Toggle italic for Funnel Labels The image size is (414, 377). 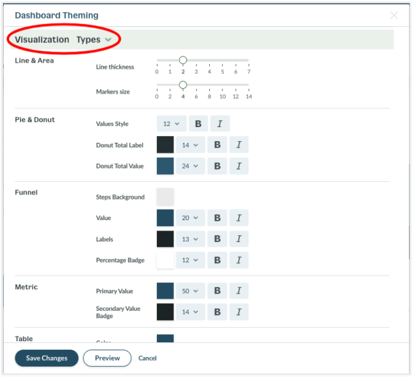pyautogui.click(x=239, y=239)
